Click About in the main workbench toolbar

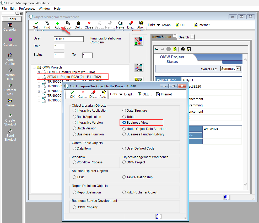(x=141, y=25)
